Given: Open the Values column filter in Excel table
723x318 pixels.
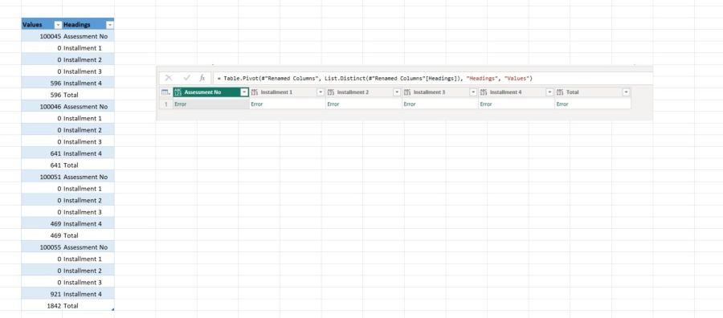Looking at the screenshot, I should tap(58, 25).
